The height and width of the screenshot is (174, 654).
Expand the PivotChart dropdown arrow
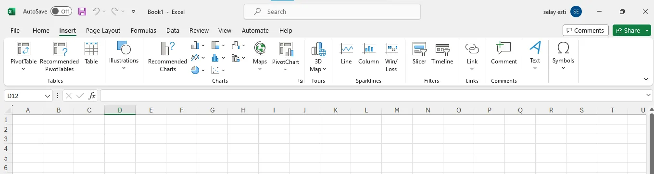(x=286, y=69)
